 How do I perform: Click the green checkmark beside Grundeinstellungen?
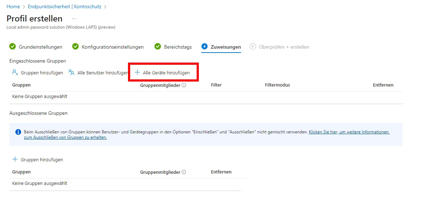(13, 46)
